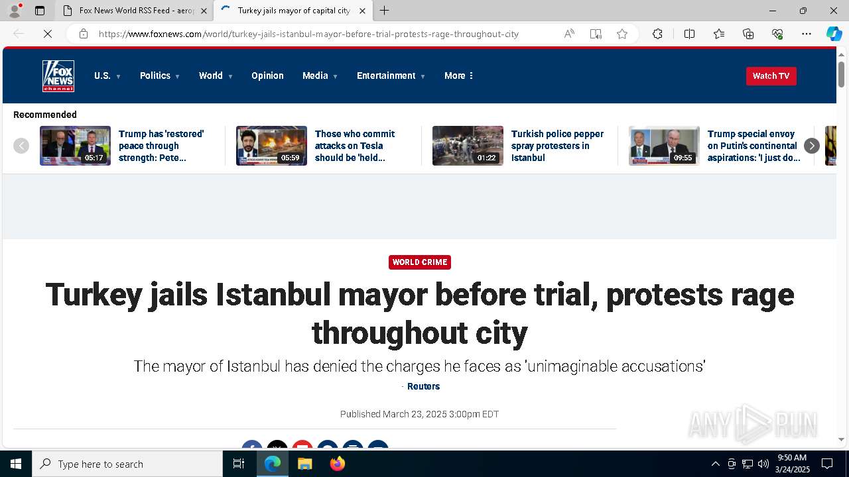Open network status tray icon
Viewport: 849px width, 477px height.
[x=748, y=464]
